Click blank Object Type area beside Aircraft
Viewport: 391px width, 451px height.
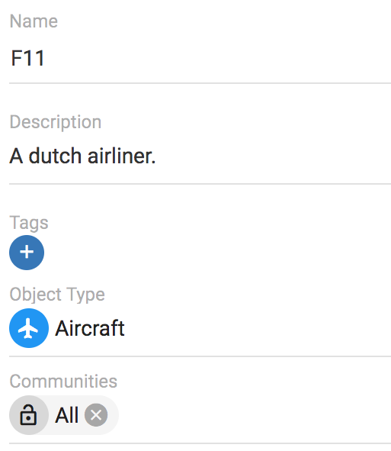coord(258,328)
